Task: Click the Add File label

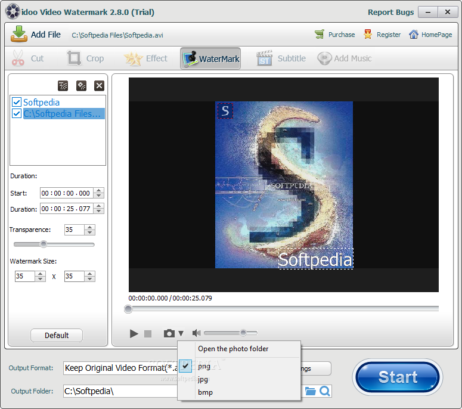Action: pos(46,35)
